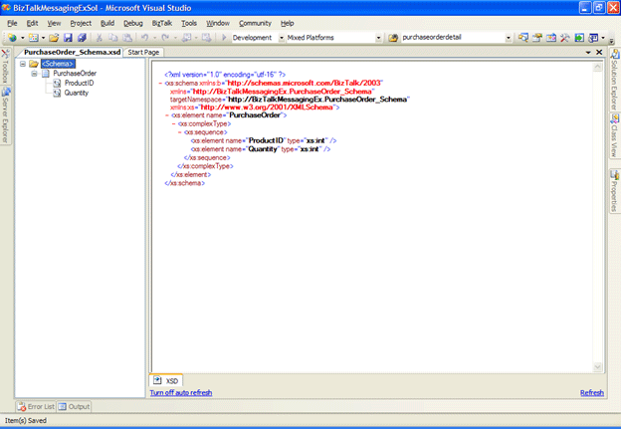The width and height of the screenshot is (621, 429).
Task: Click the Copy toolbar icon
Action: (x=113, y=38)
